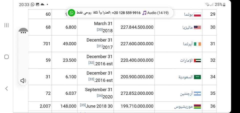Open the السعودية country link
The height and width of the screenshot is (113, 240).
(185, 77)
